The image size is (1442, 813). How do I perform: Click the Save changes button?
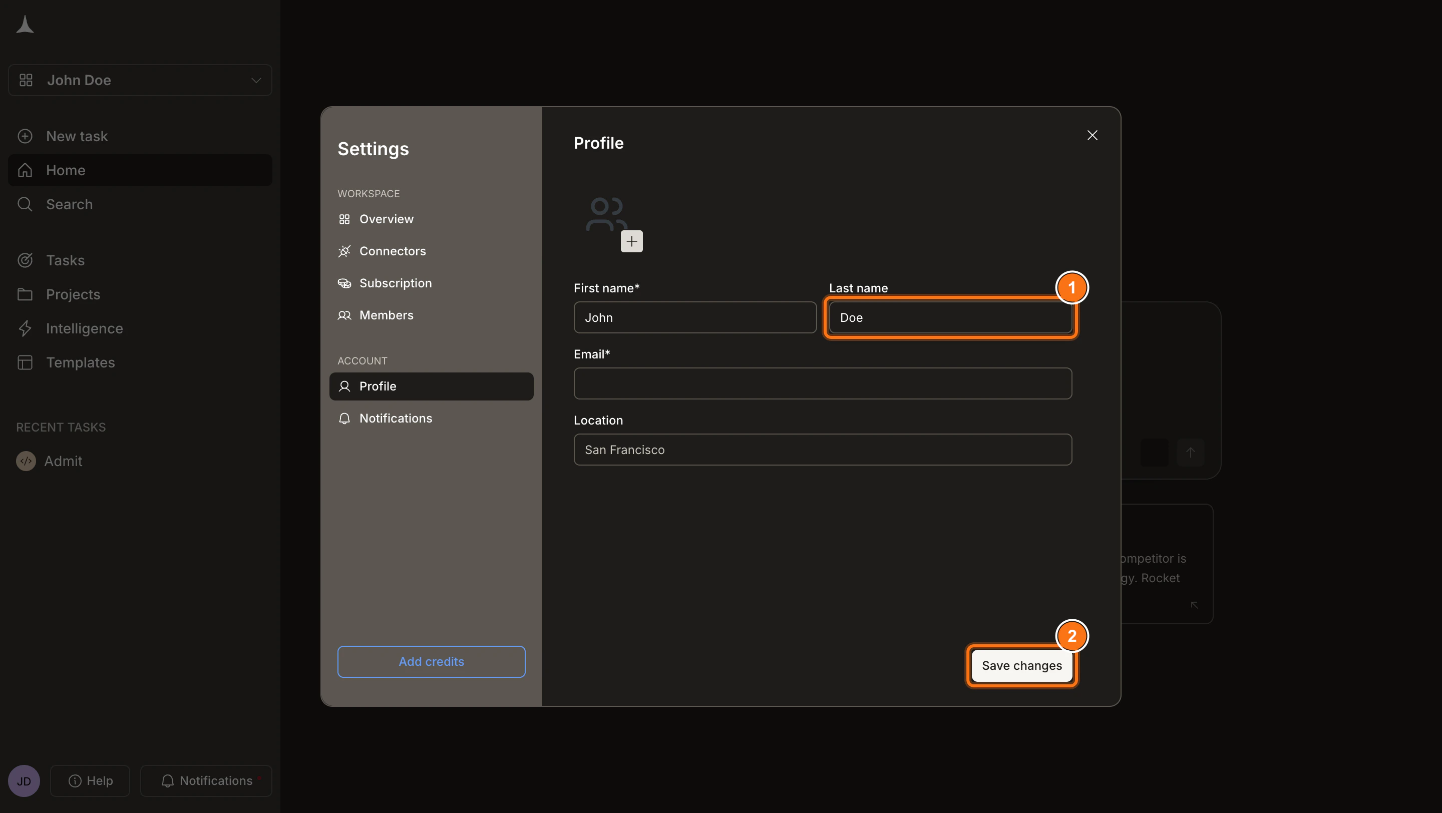(1021, 665)
